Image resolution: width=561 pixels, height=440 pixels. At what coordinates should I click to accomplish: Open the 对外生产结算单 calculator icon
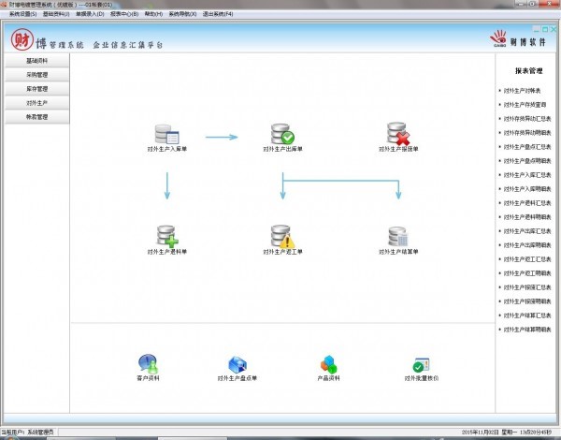(398, 236)
